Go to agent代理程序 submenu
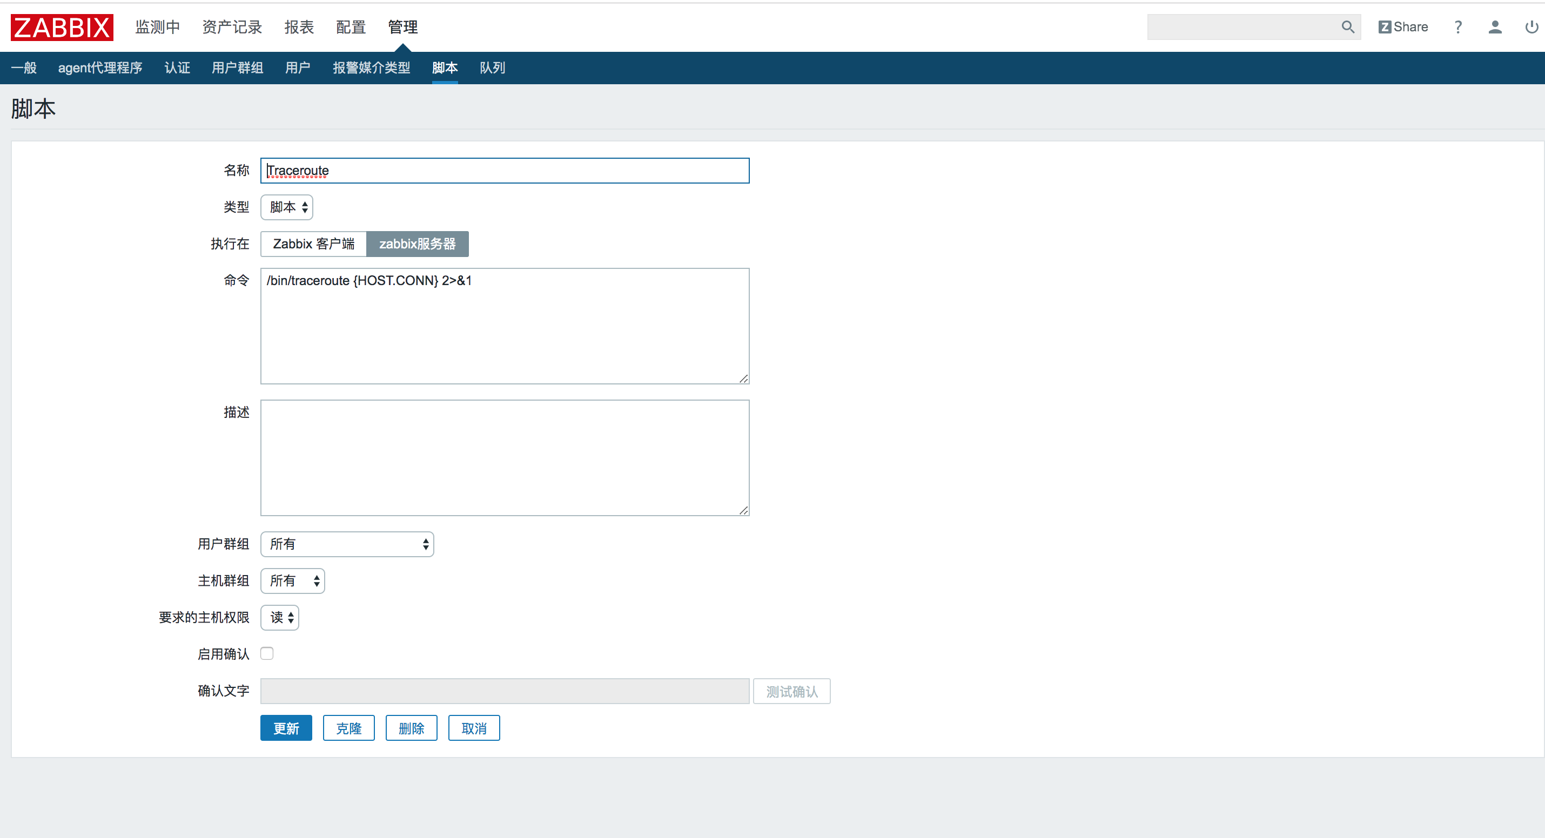 (100, 67)
